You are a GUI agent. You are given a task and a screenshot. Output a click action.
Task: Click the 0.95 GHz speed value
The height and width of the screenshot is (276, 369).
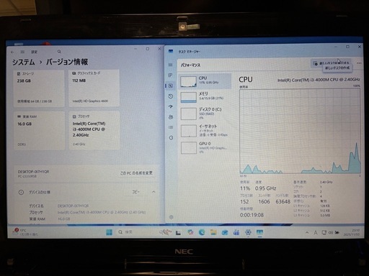[x=265, y=188]
